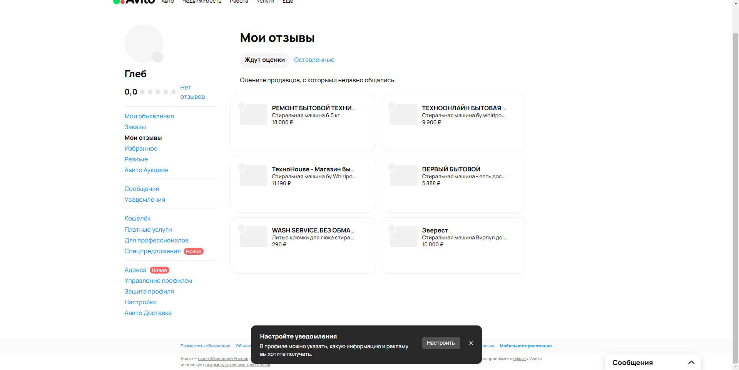Open Адреса link
Image resolution: width=739 pixels, height=370 pixels.
pyautogui.click(x=135, y=270)
